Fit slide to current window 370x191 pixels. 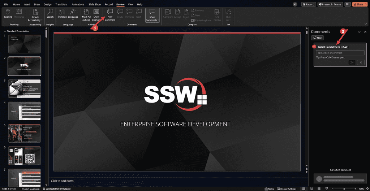tap(367, 189)
